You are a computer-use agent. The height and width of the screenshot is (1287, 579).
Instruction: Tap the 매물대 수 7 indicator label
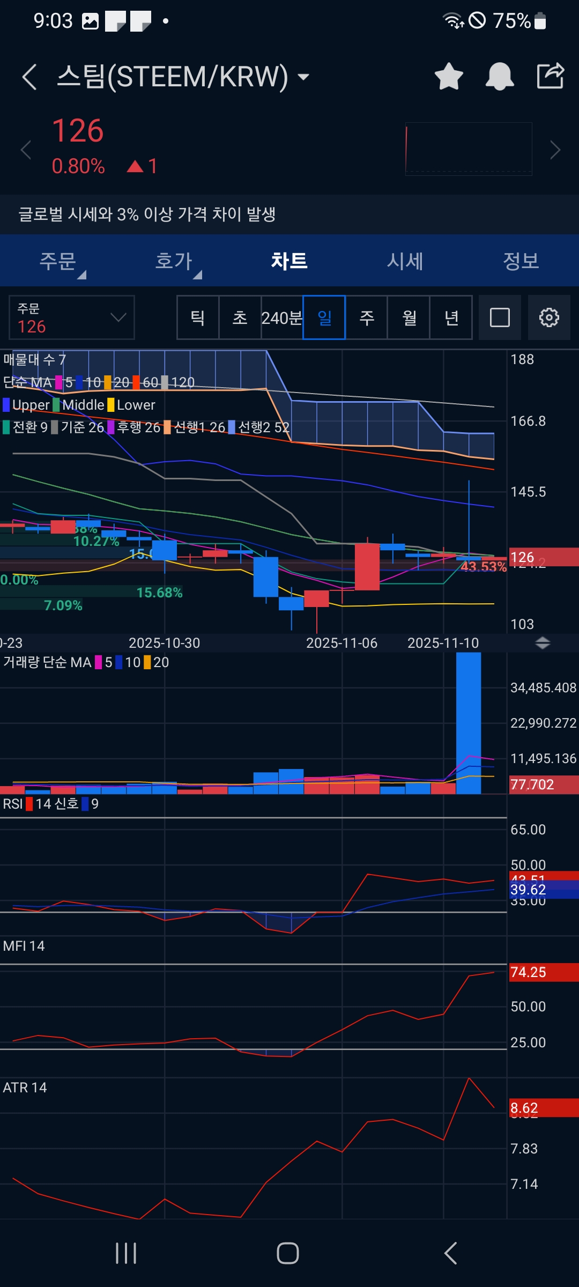[x=35, y=360]
